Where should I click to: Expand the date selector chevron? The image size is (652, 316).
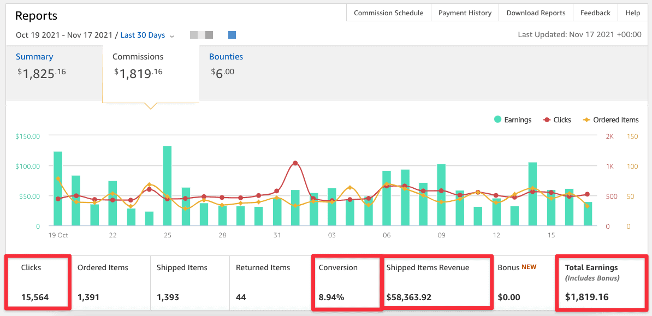click(171, 35)
